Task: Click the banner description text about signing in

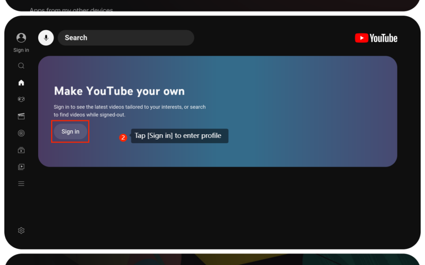Action: pyautogui.click(x=130, y=111)
